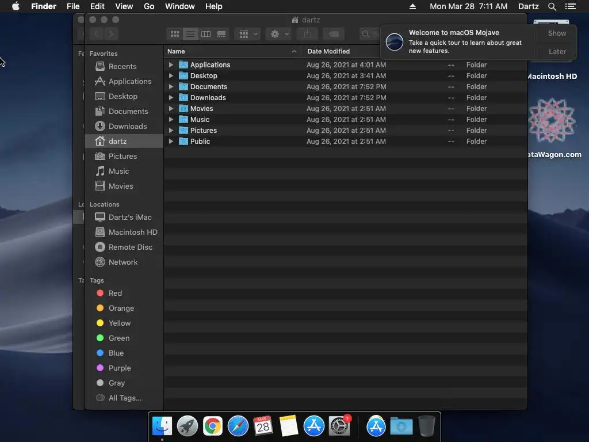Expand the Music folder disclosure triangle
The width and height of the screenshot is (589, 442).
[171, 119]
